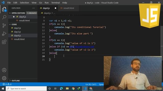Click the "Its else part" string

pyautogui.click(x=81, y=34)
